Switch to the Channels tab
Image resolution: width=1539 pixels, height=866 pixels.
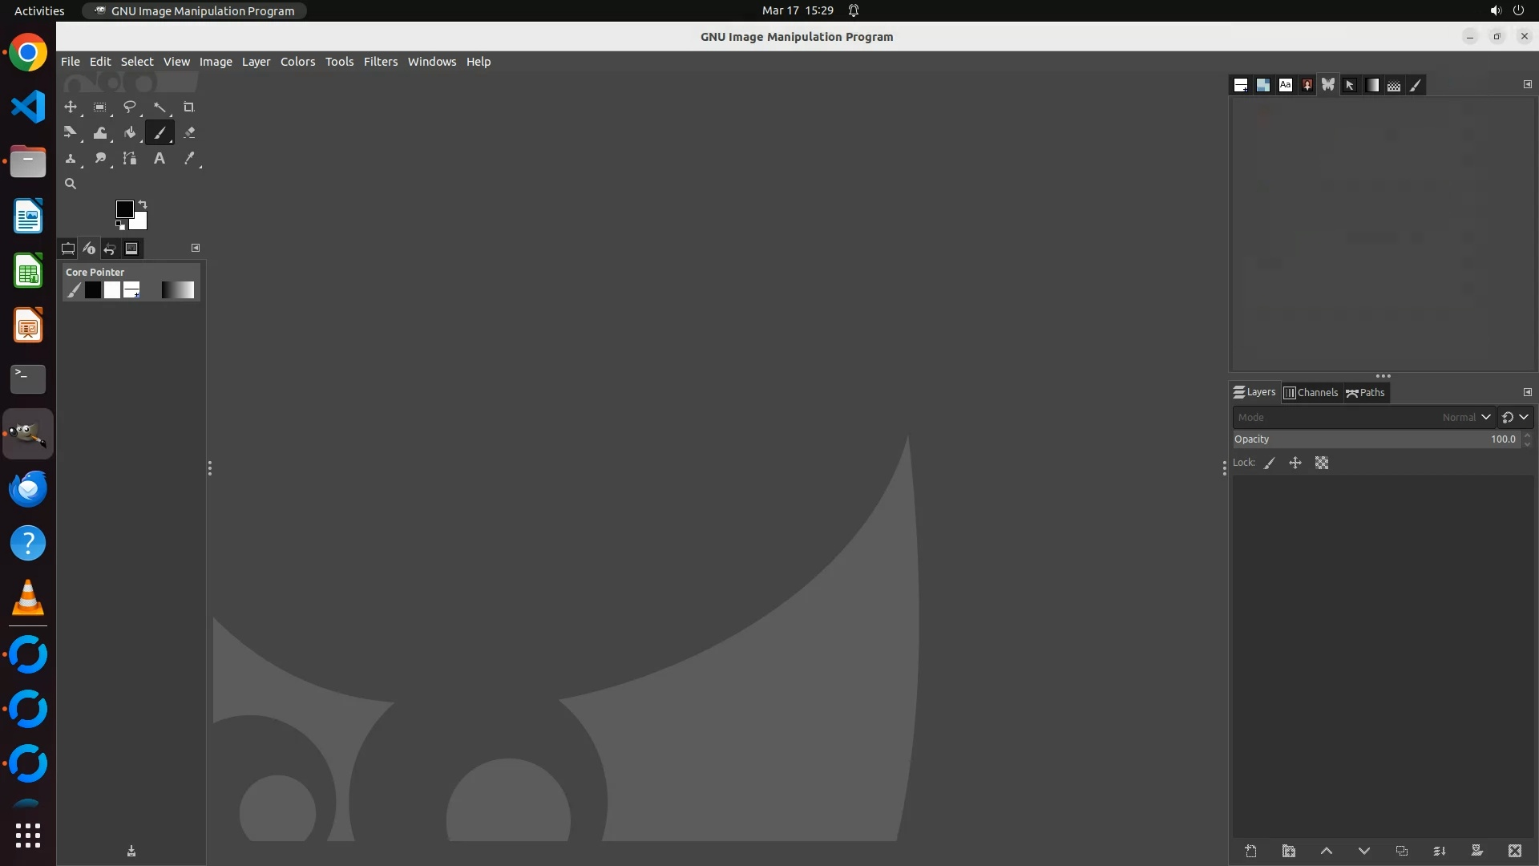pyautogui.click(x=1311, y=392)
